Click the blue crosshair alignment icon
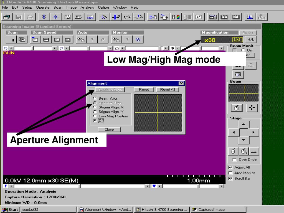The image size is (284, 213). pos(55,17)
